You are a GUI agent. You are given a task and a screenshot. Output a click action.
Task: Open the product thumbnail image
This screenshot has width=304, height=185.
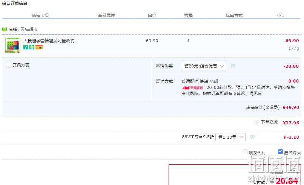(x=12, y=45)
